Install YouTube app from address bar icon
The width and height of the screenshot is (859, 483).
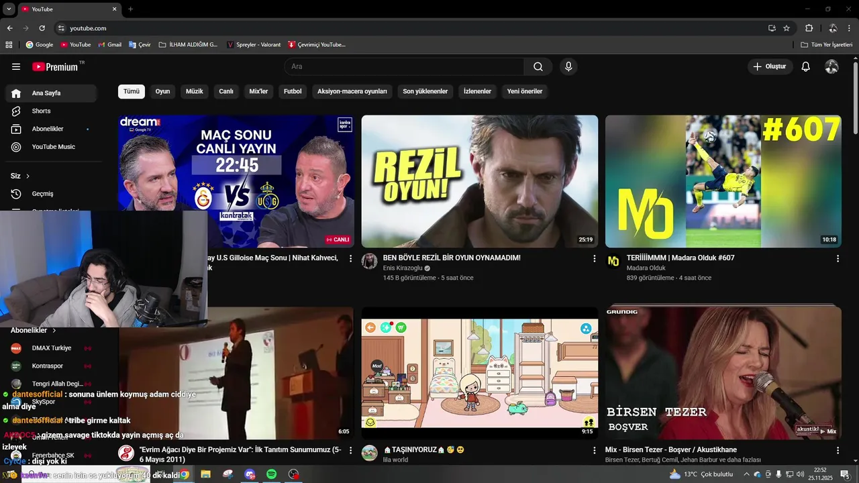(x=772, y=28)
